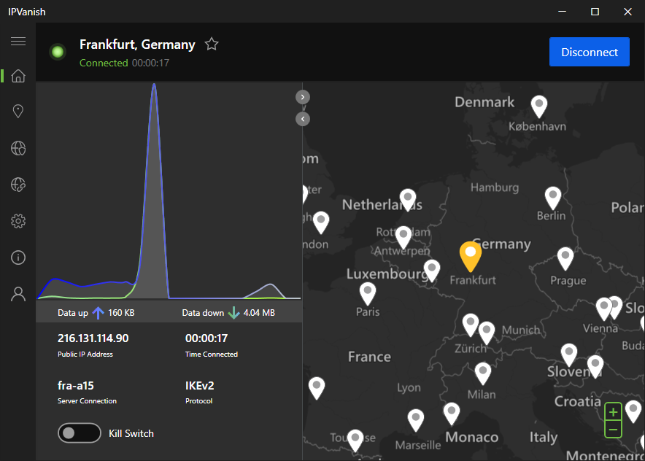Zoom out the map with minus

613,430
